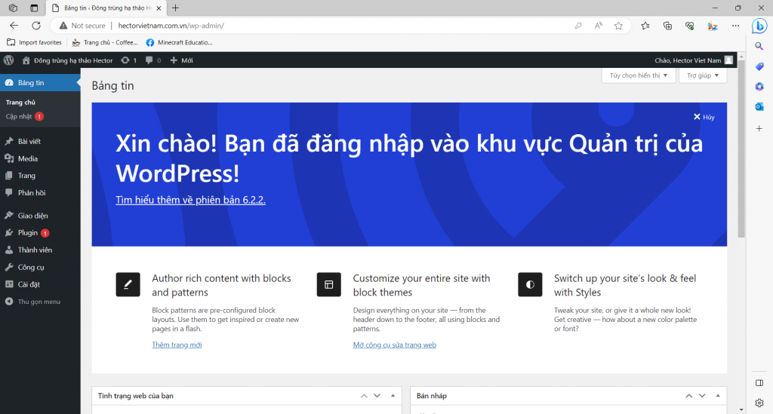The width and height of the screenshot is (773, 414).
Task: Open Plugin menu item
Action: point(40,233)
